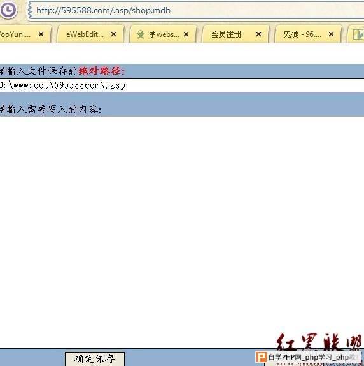Close the eWebEdit tab
The height and width of the screenshot is (366, 364).
[114, 34]
